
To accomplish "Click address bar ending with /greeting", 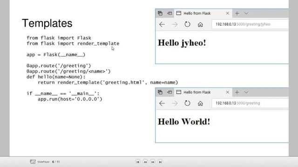I will click(250, 103).
